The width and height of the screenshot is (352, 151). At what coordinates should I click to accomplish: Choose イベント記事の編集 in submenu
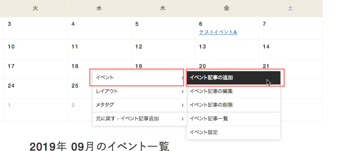click(x=233, y=92)
